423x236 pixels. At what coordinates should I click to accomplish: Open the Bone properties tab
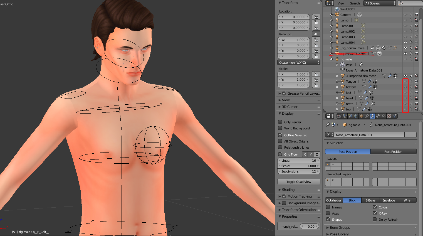[378, 116]
